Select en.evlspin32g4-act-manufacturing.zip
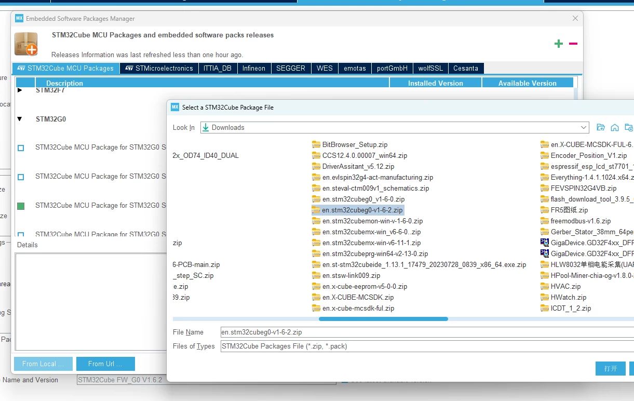Screen dimensions: 634x401 pyautogui.click(x=373, y=177)
